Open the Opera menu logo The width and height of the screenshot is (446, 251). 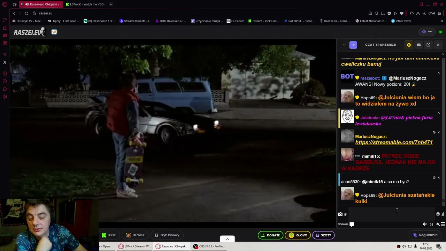point(5,4)
